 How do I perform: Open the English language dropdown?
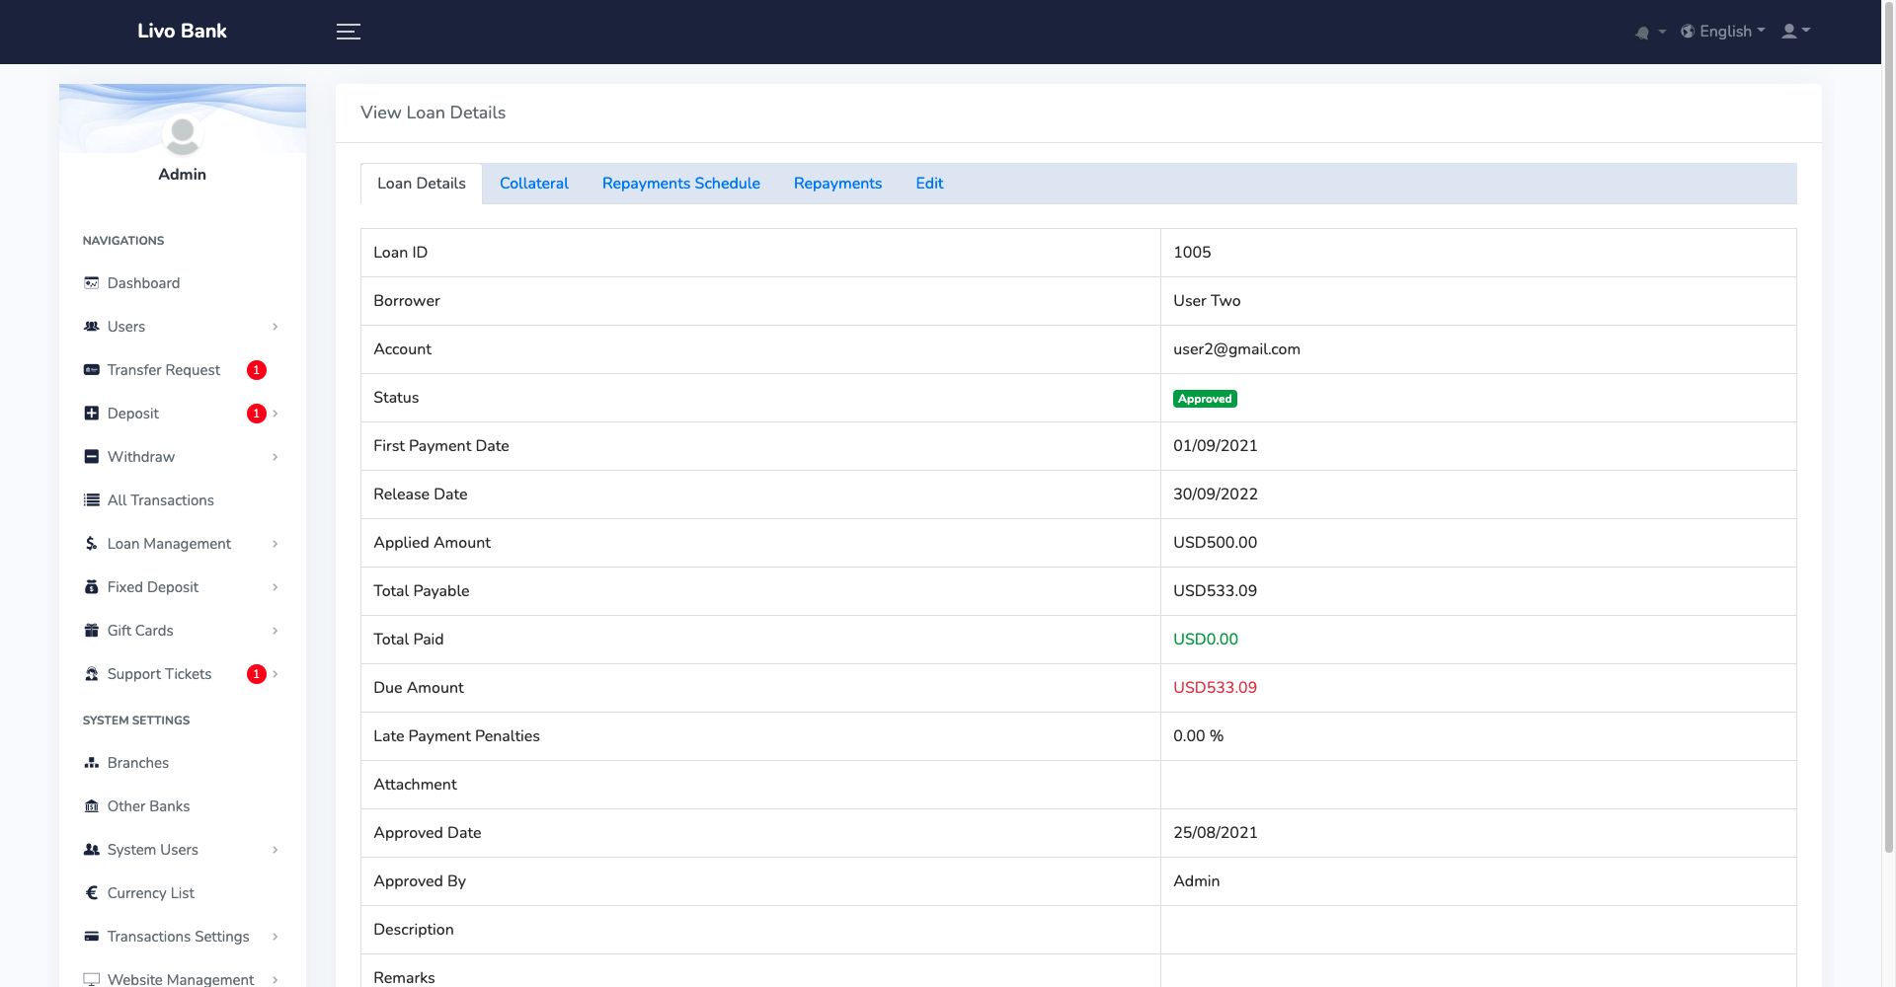click(1723, 32)
